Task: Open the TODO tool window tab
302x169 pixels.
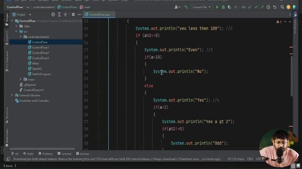Action: pos(28,154)
